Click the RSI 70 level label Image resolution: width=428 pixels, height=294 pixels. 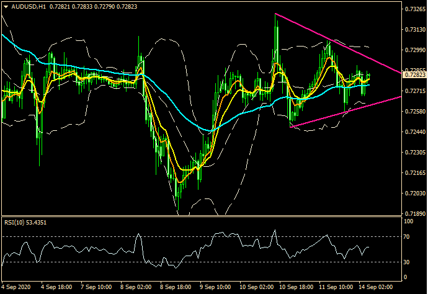[407, 237]
